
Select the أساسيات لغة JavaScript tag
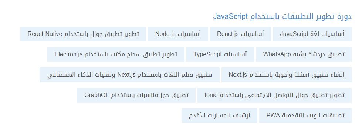(312, 34)
